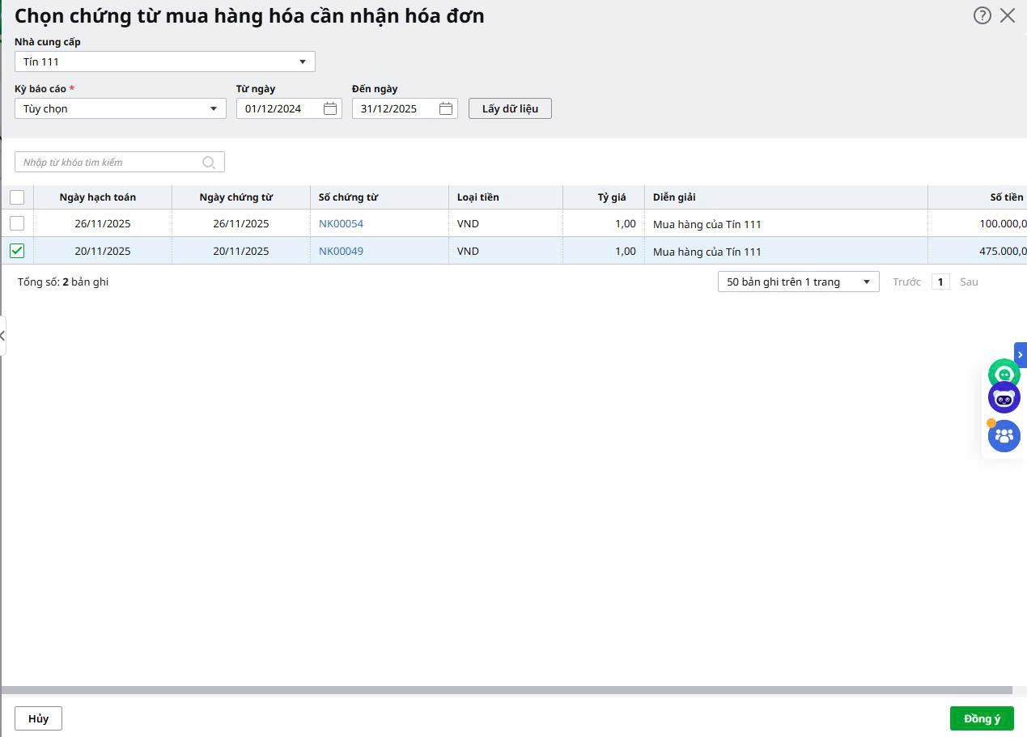The image size is (1027, 737).
Task: Open voucher link NK00054
Action: point(341,223)
